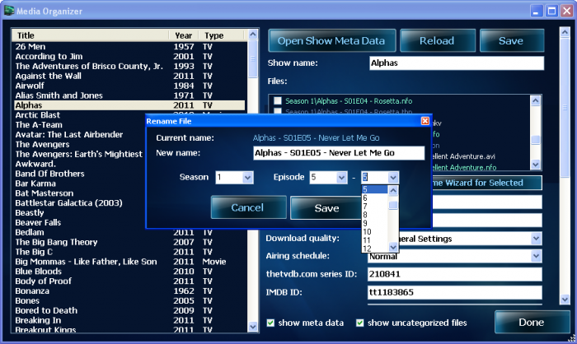The height and width of the screenshot is (344, 577).
Task: Click the Show name field containing Alphas
Action: tap(457, 63)
